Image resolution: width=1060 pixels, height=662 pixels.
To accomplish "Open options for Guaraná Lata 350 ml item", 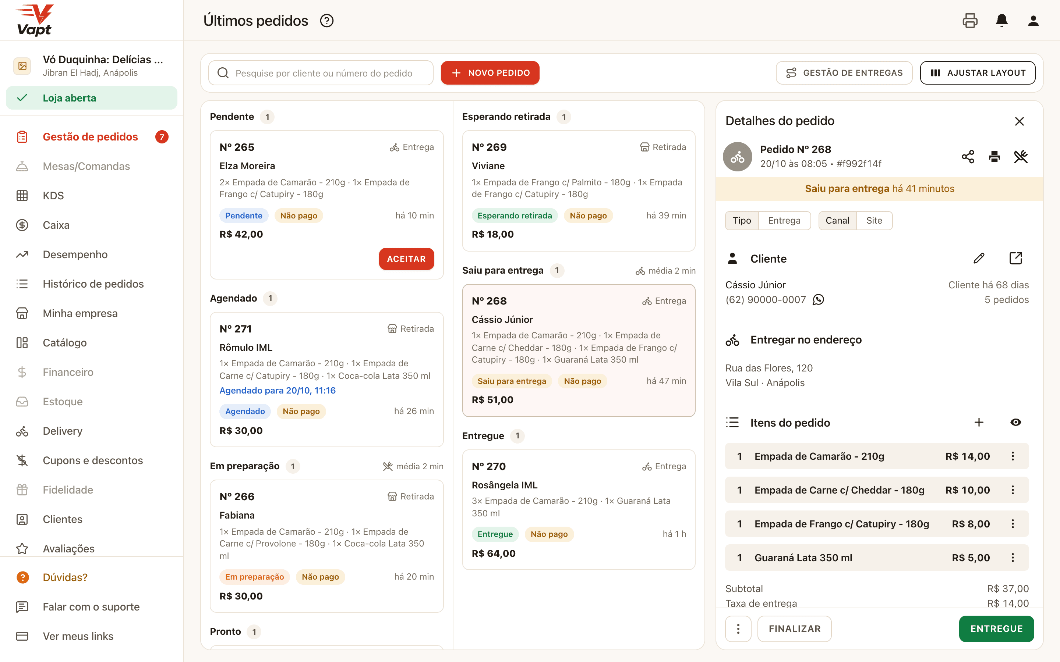I will 1013,557.
